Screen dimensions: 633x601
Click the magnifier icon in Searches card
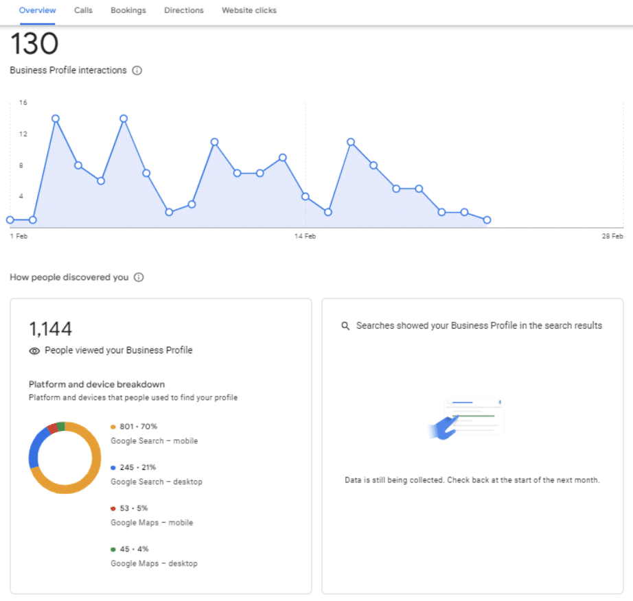pyautogui.click(x=345, y=325)
